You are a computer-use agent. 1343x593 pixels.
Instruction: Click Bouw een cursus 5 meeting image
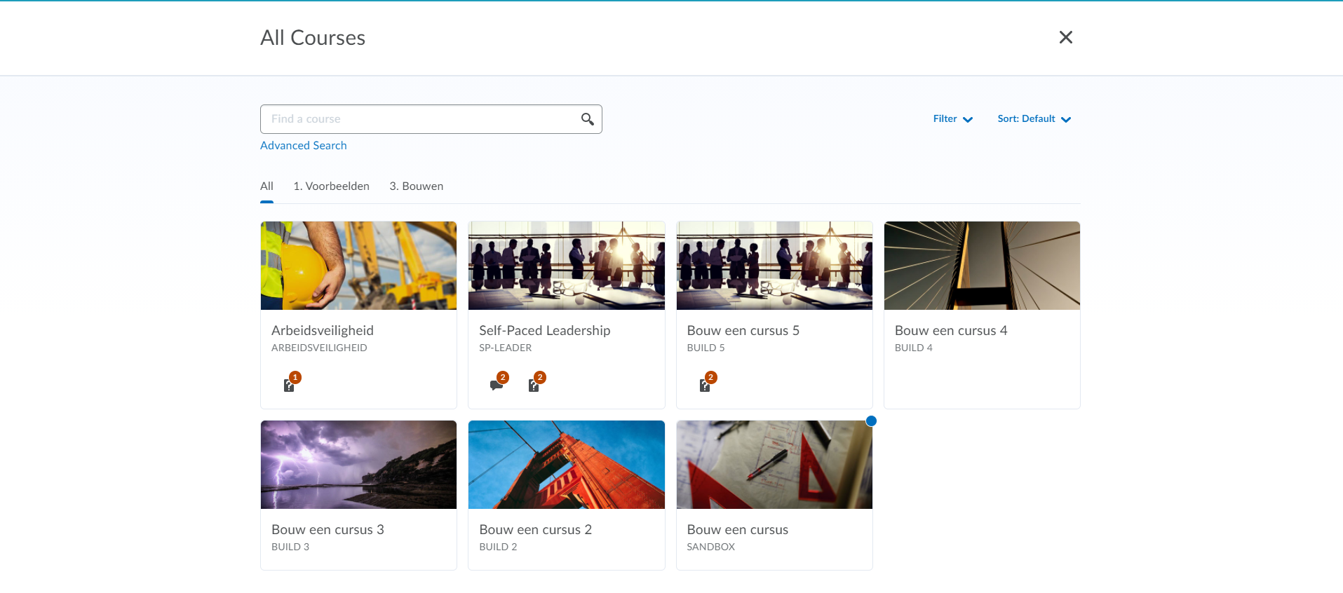tap(774, 266)
